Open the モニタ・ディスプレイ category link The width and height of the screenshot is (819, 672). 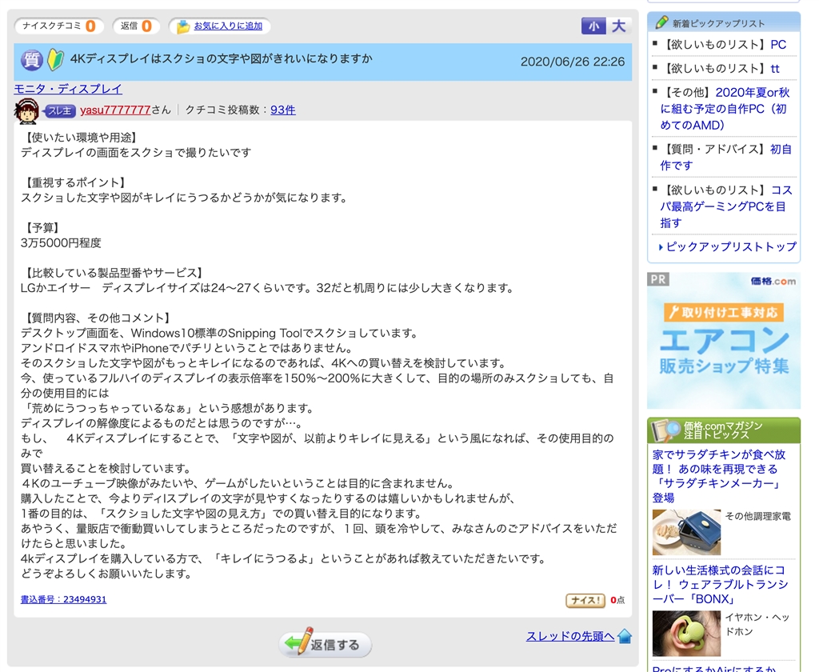(68, 89)
